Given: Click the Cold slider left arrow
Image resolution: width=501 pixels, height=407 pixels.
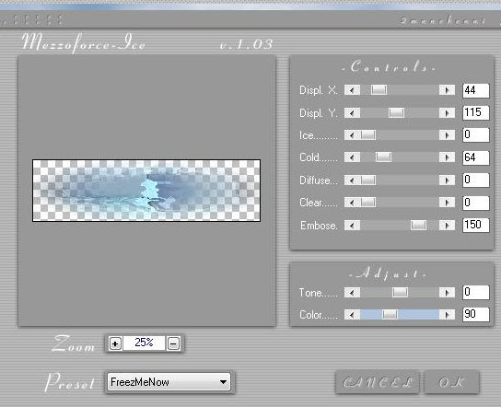Looking at the screenshot, I should [x=352, y=157].
